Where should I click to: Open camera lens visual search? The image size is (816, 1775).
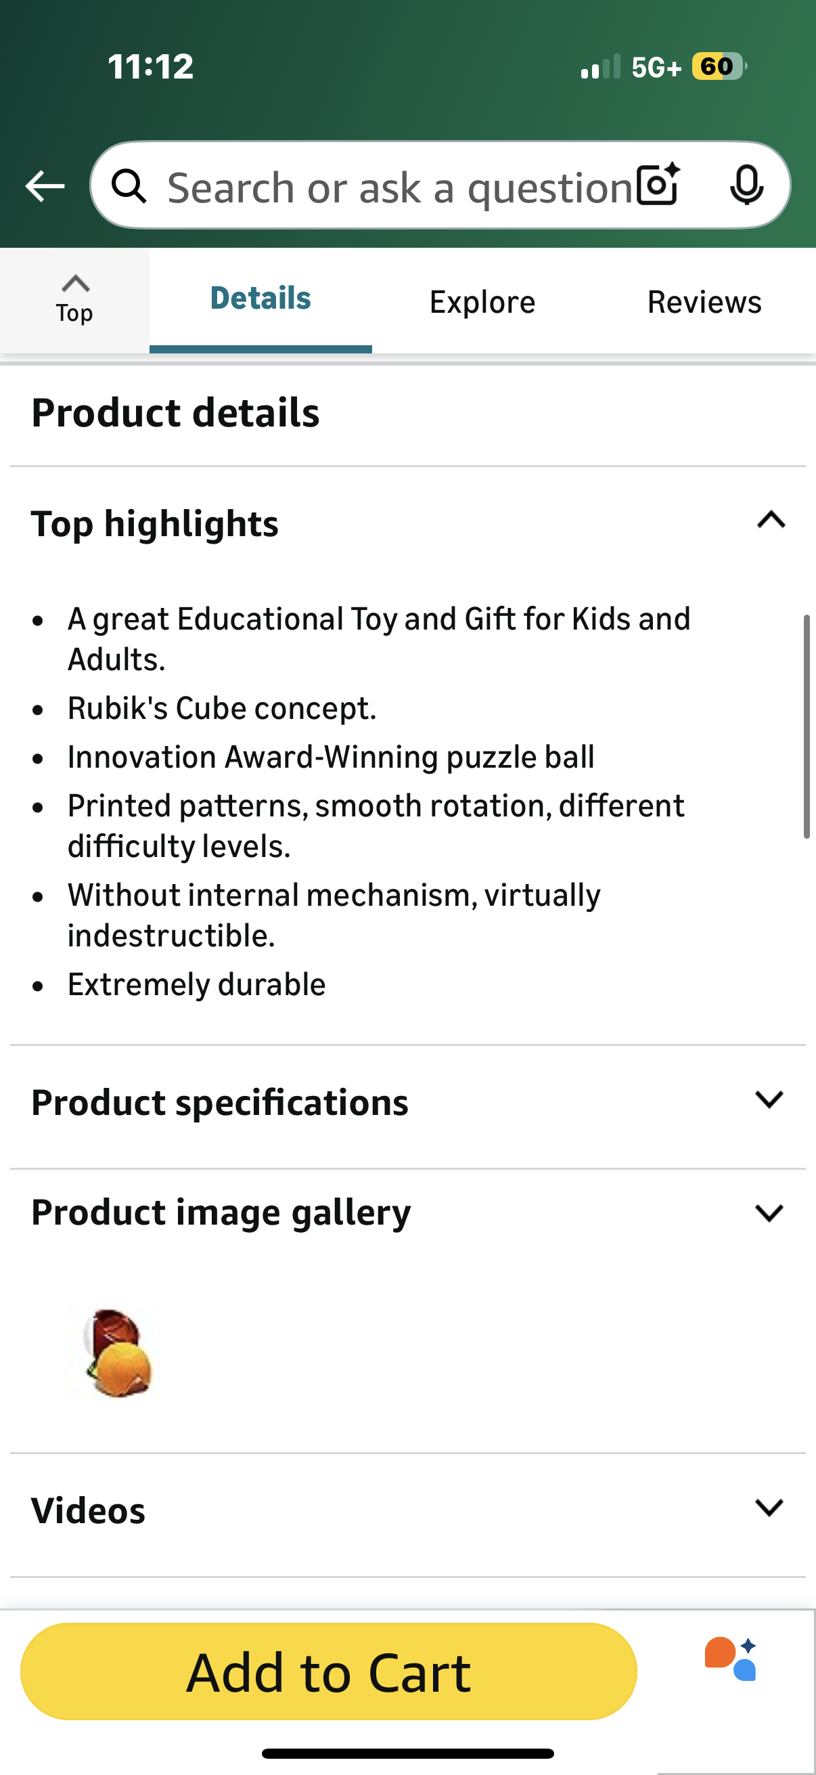pyautogui.click(x=658, y=185)
